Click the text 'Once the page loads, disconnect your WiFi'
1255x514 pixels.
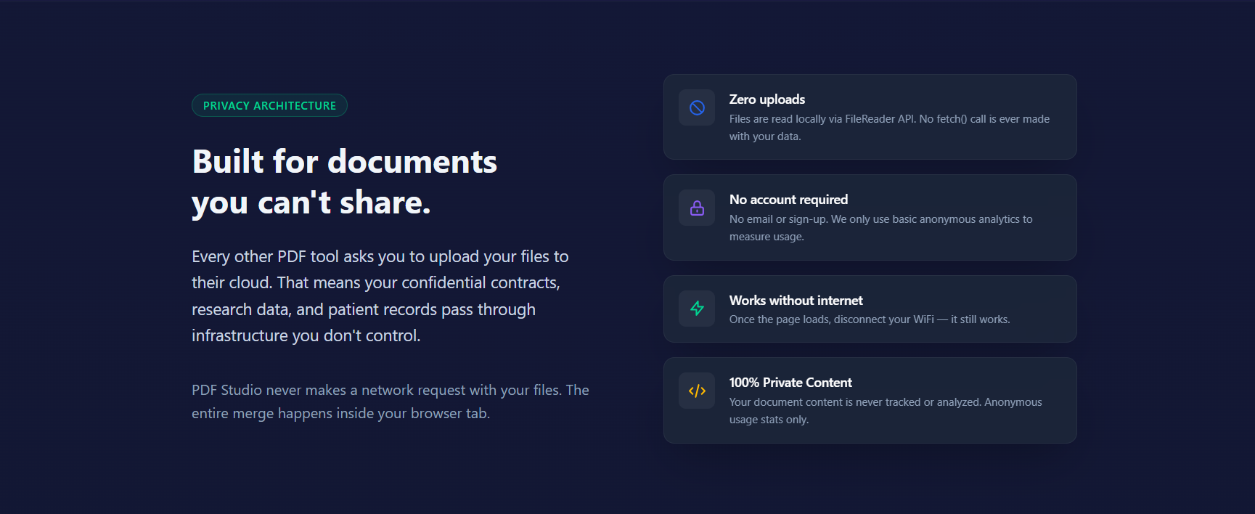click(832, 319)
